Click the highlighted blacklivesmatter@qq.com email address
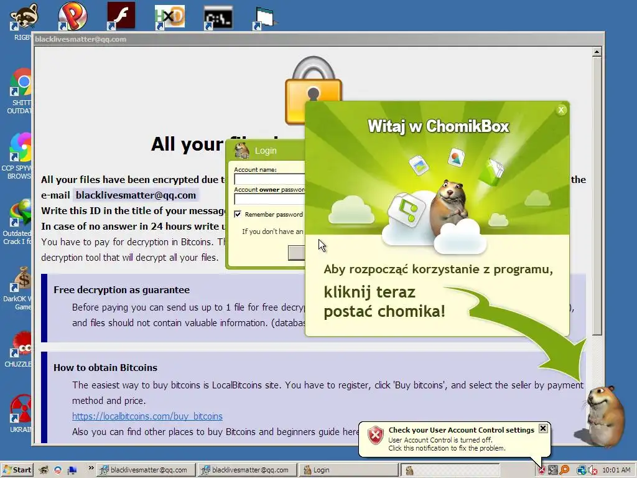 point(136,195)
